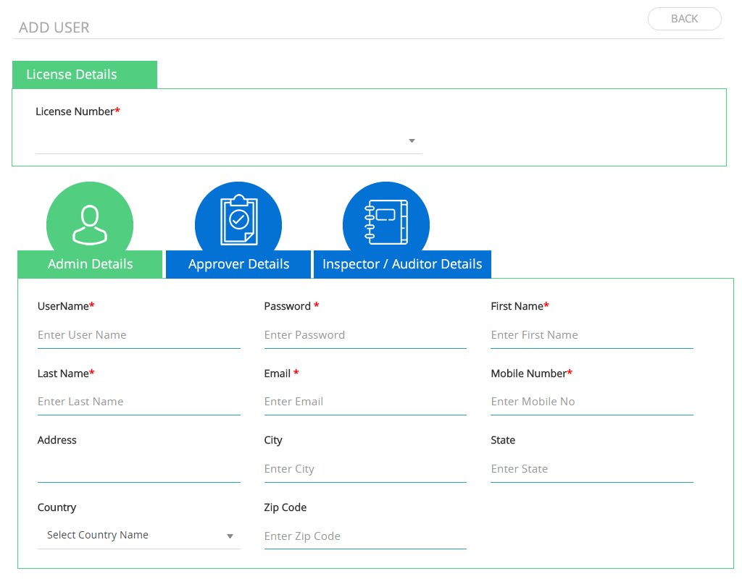Click the ADD USER page heading
Image resolution: width=742 pixels, height=579 pixels.
pos(54,28)
